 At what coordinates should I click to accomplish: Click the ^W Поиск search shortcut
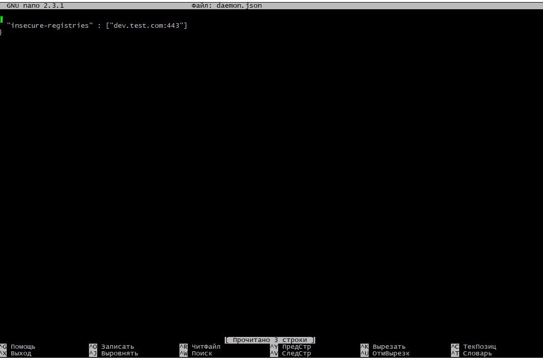pos(196,353)
